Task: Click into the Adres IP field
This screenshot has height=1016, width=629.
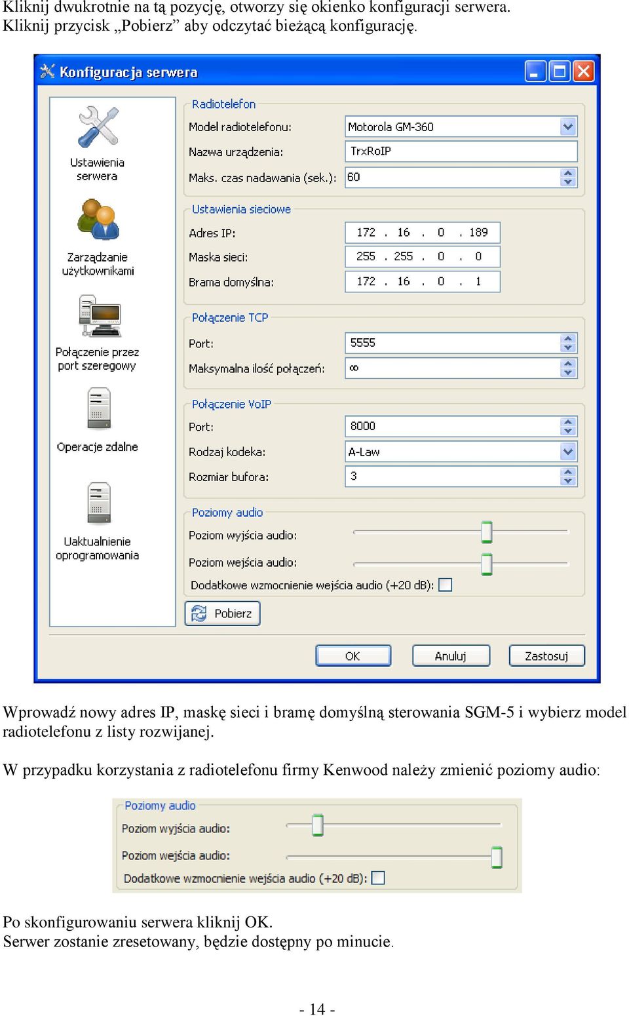Action: [x=423, y=233]
